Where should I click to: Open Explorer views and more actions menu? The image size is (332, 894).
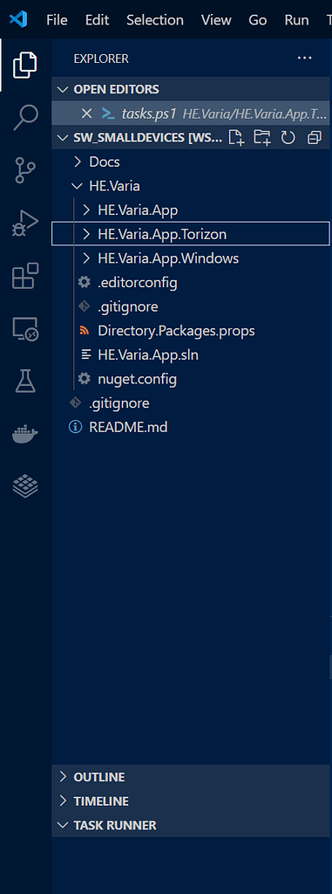[x=305, y=58]
